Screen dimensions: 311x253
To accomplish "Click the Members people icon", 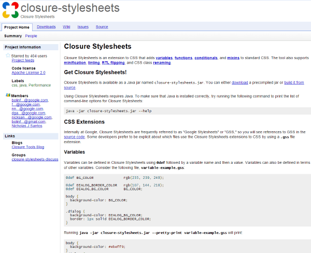I will (x=8, y=95).
